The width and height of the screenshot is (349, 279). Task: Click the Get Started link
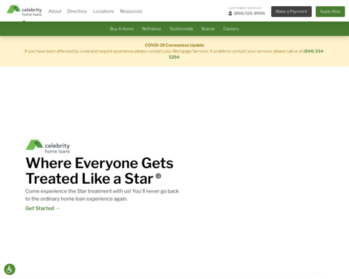tap(42, 208)
